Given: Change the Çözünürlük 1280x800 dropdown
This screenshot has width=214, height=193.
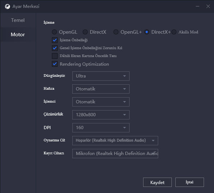Looking at the screenshot, I should [101, 115].
